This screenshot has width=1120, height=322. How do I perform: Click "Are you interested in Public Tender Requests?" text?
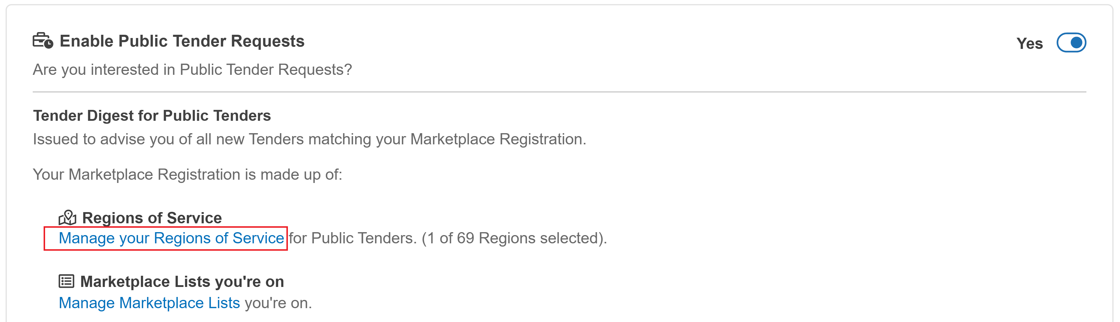[192, 70]
